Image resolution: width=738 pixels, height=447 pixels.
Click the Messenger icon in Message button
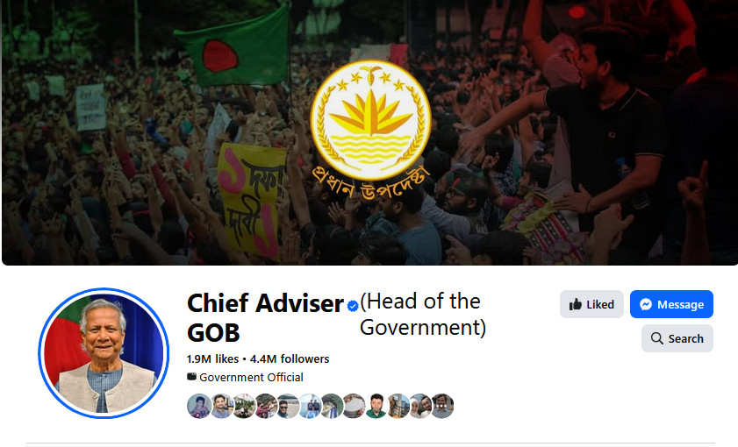click(x=646, y=305)
